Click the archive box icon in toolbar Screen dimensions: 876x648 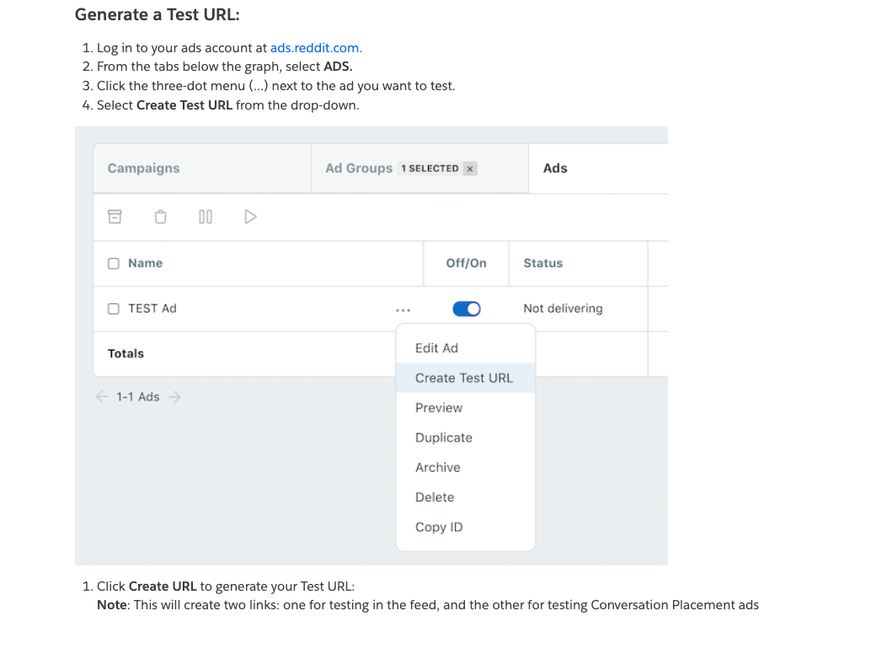115,217
